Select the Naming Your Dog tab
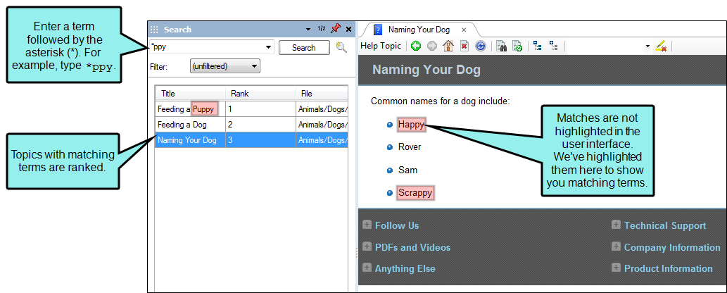The image size is (727, 293). pyautogui.click(x=419, y=30)
